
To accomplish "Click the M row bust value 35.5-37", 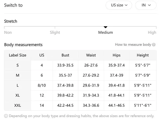I will [65, 75].
